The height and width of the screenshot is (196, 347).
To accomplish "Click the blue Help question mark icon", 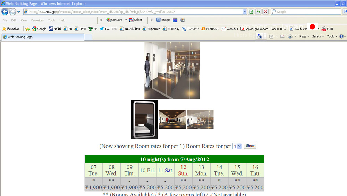I will coord(341,36).
